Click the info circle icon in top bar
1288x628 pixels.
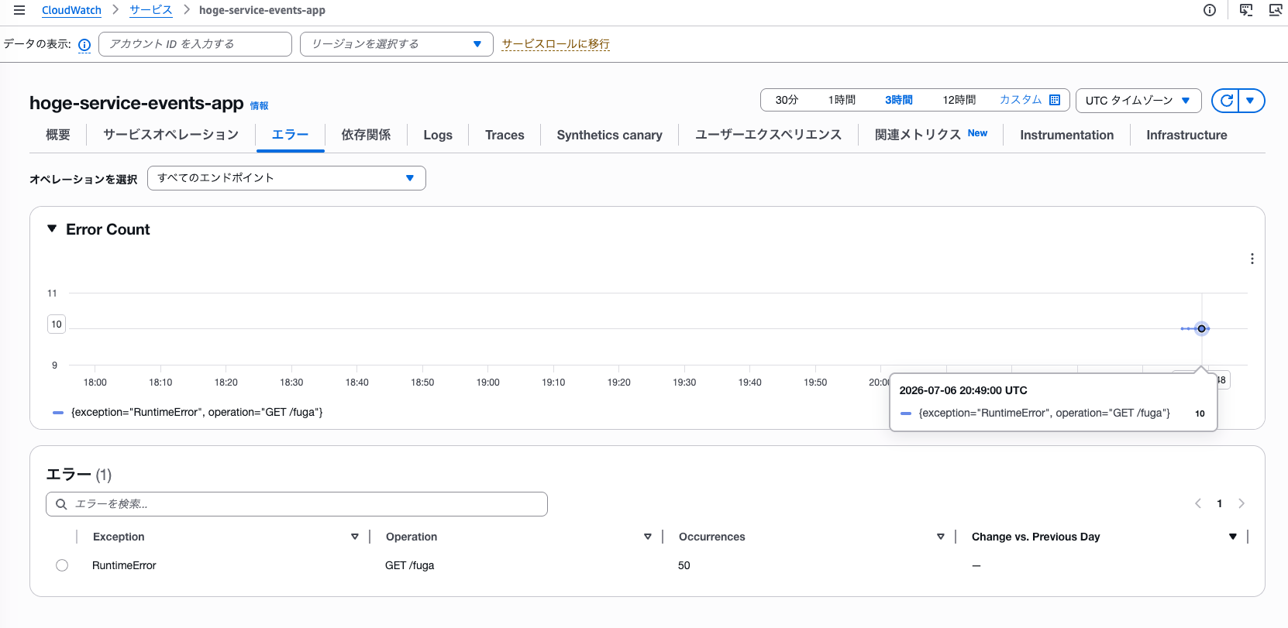[x=1210, y=10]
